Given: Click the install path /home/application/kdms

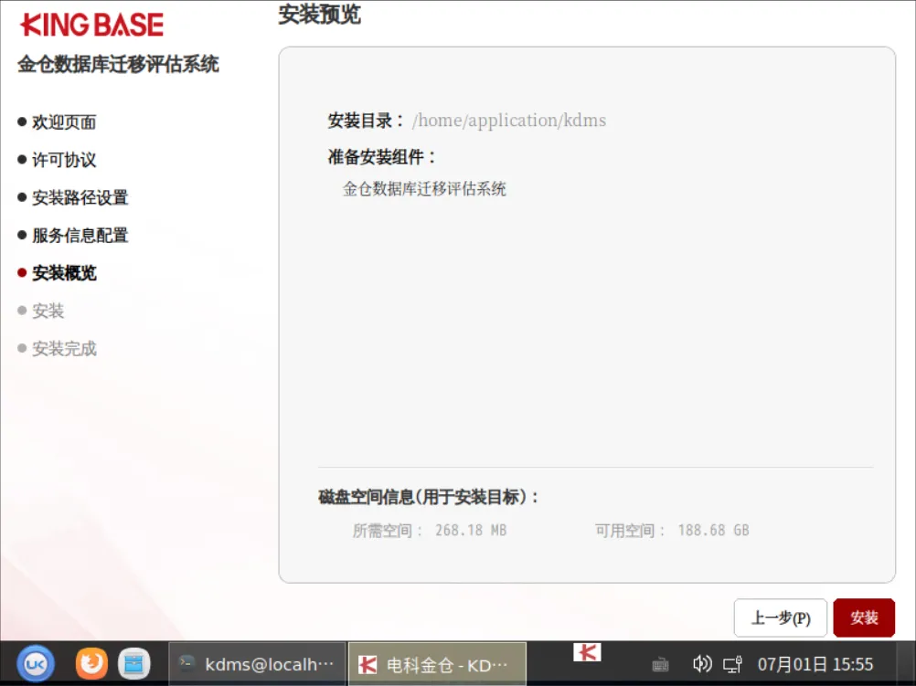Looking at the screenshot, I should 509,121.
